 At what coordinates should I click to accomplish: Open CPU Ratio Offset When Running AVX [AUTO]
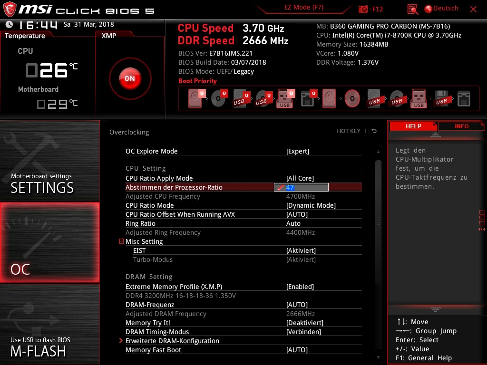pyautogui.click(x=297, y=214)
